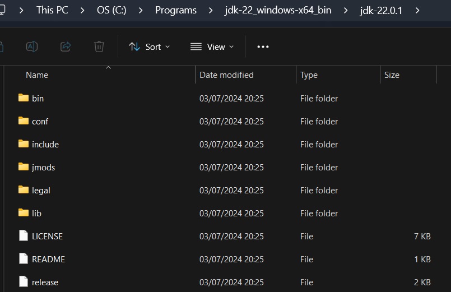The height and width of the screenshot is (292, 451).
Task: Go to Programs in breadcrumb
Action: point(176,10)
